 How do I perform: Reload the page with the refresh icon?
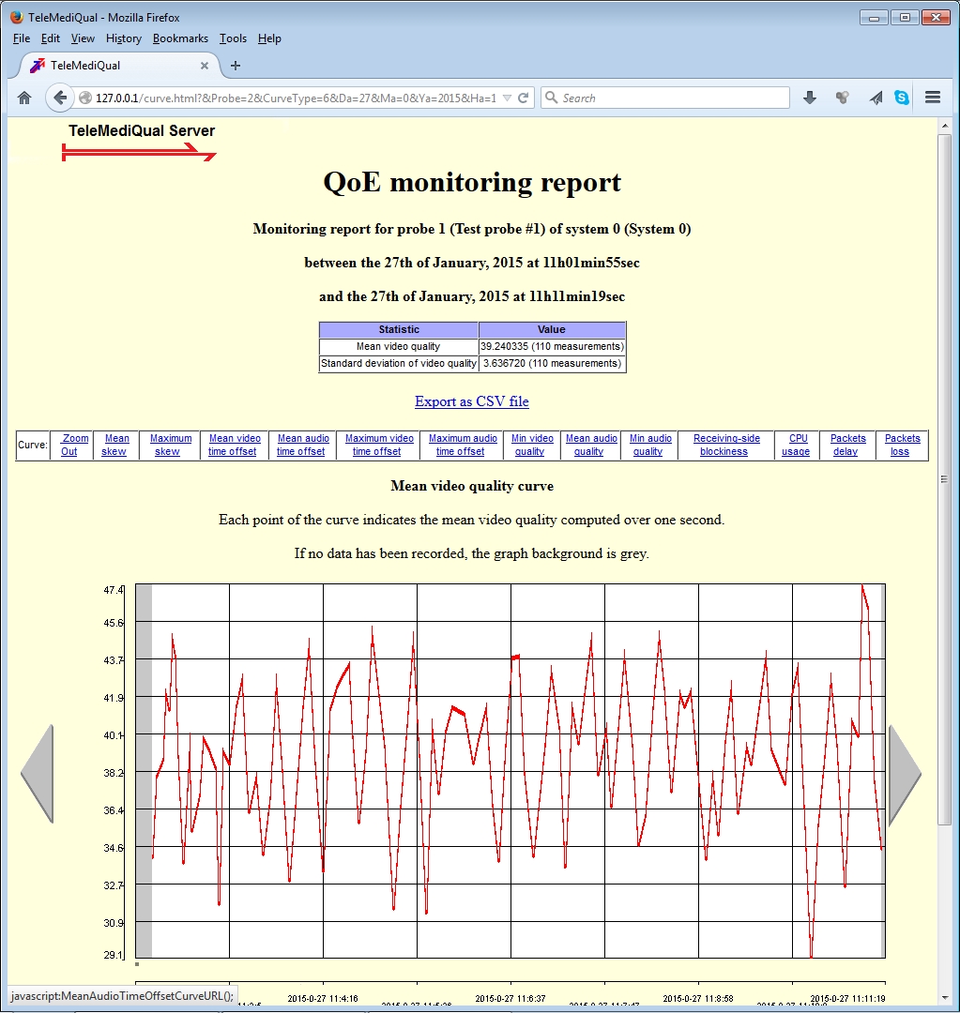[x=524, y=98]
